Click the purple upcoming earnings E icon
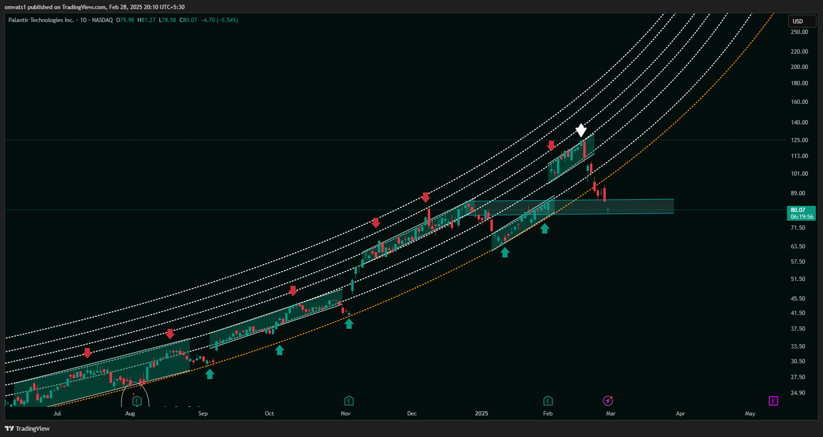The image size is (823, 437). (773, 401)
